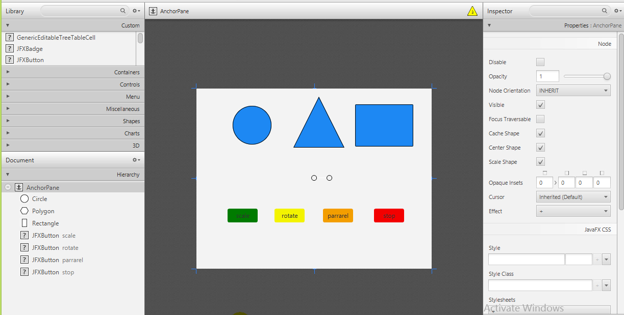Open the Inspector panel gear menu
Viewport: 624px width, 315px height.
(x=617, y=11)
